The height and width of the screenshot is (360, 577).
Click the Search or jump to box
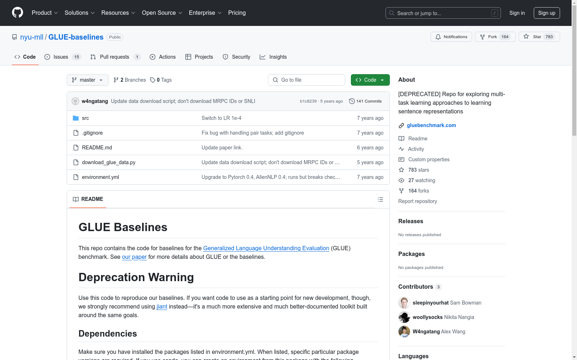443,13
